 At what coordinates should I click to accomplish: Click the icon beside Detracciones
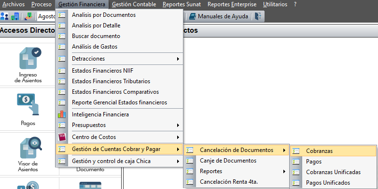coord(62,59)
